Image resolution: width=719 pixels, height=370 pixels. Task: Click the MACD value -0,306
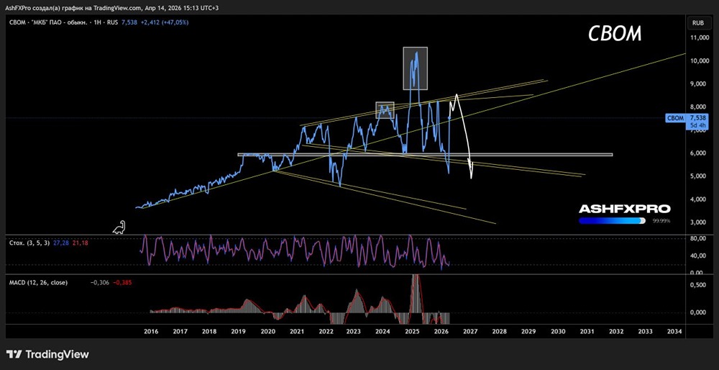pos(101,282)
